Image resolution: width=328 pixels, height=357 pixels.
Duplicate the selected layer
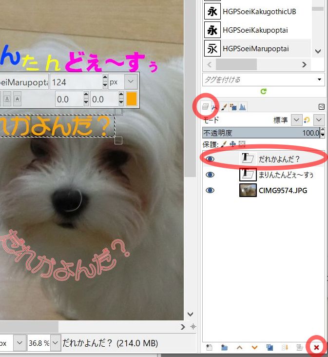point(270,347)
